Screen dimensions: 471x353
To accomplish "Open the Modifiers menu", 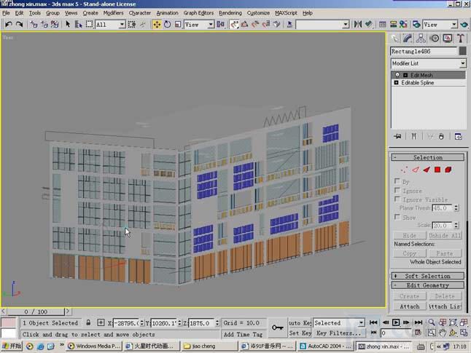I will coord(113,13).
